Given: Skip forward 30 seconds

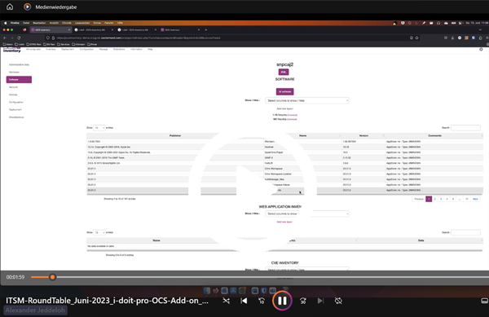Looking at the screenshot, I should 303,301.
